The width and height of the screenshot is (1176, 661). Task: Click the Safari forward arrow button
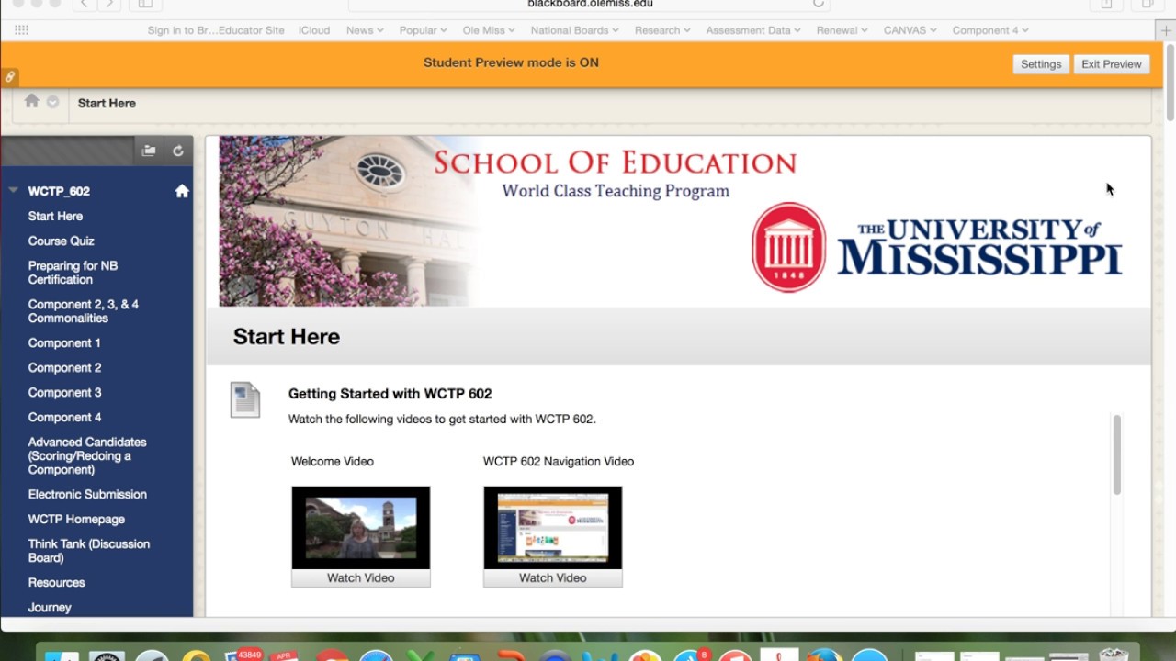coord(110,4)
